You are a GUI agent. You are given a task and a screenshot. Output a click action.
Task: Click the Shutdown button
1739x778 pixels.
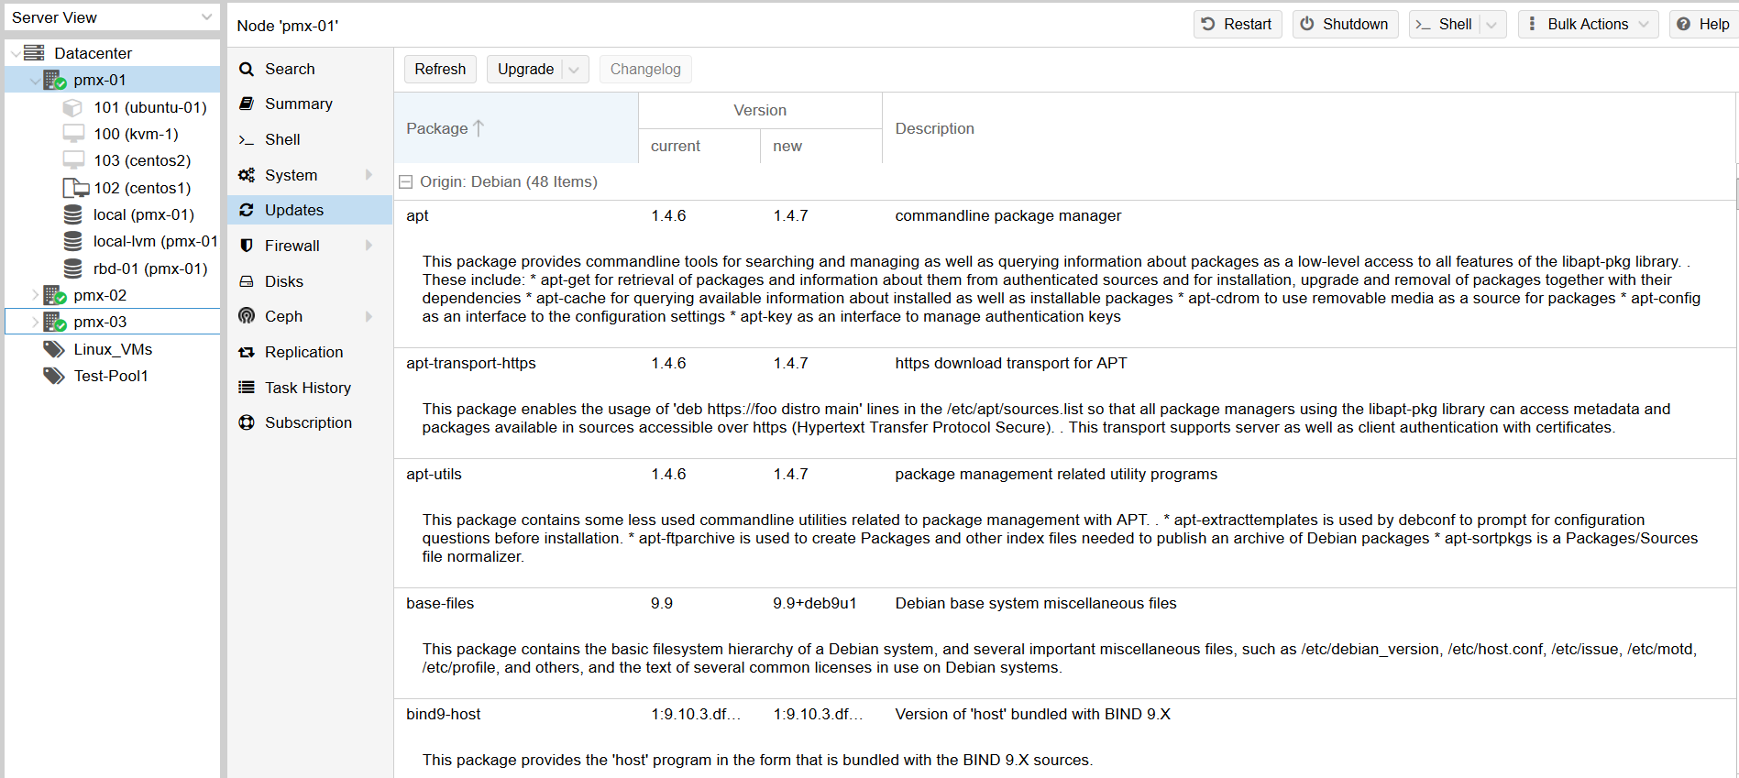click(1345, 25)
